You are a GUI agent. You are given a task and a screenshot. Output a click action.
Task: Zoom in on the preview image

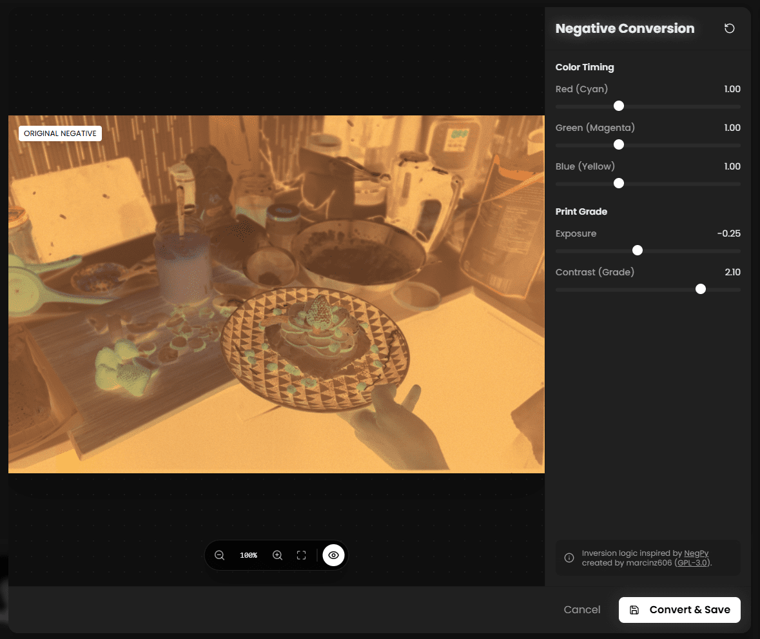pyautogui.click(x=277, y=555)
